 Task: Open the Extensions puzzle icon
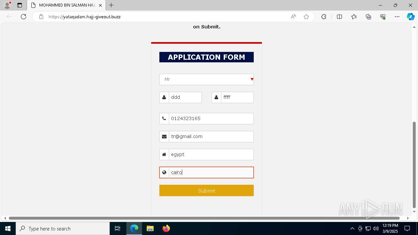point(324,17)
